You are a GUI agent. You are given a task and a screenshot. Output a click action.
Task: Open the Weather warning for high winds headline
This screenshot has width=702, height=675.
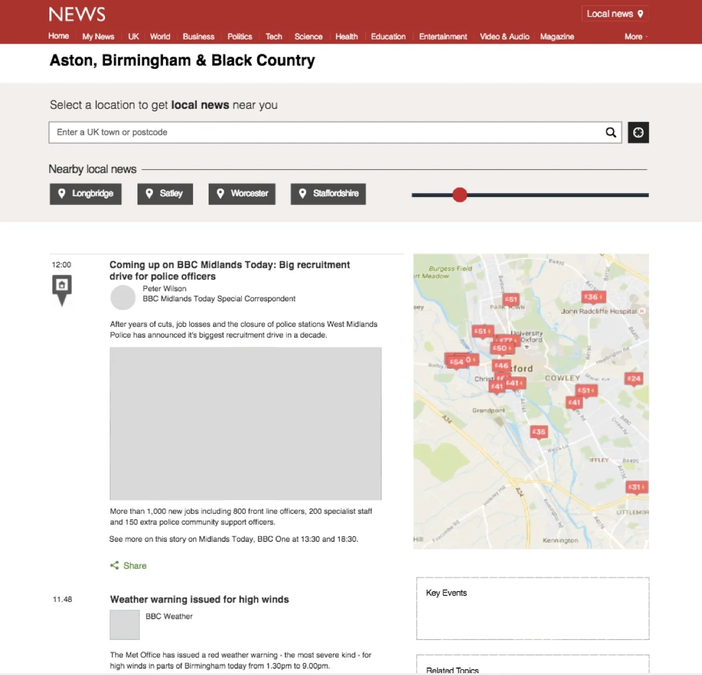[x=199, y=599]
